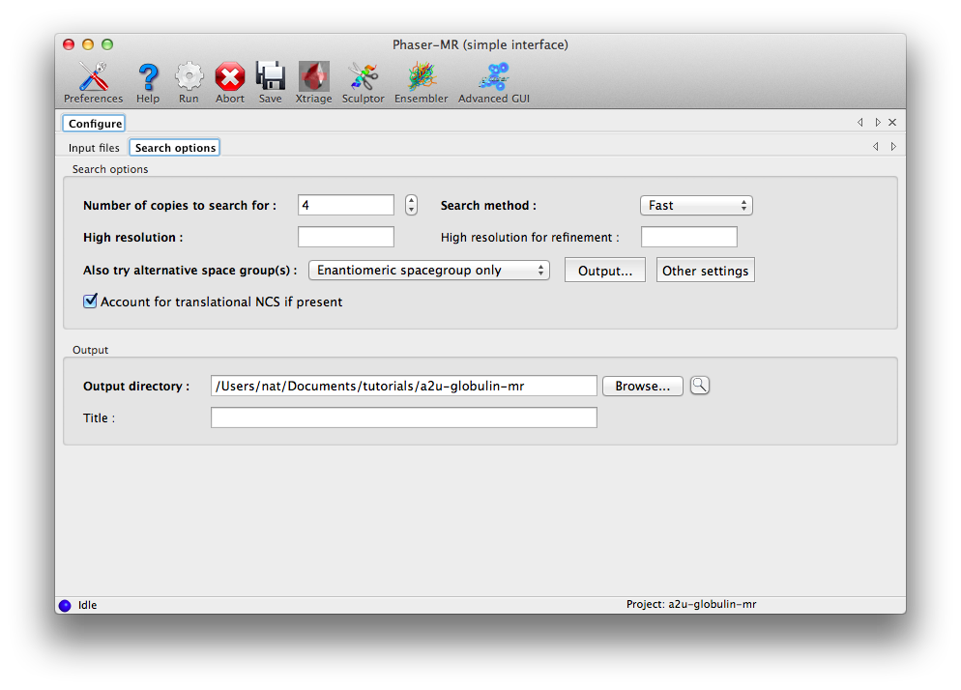Screen dimensions: 961x690
Task: Launch Xtriage from the toolbar
Action: (x=313, y=77)
